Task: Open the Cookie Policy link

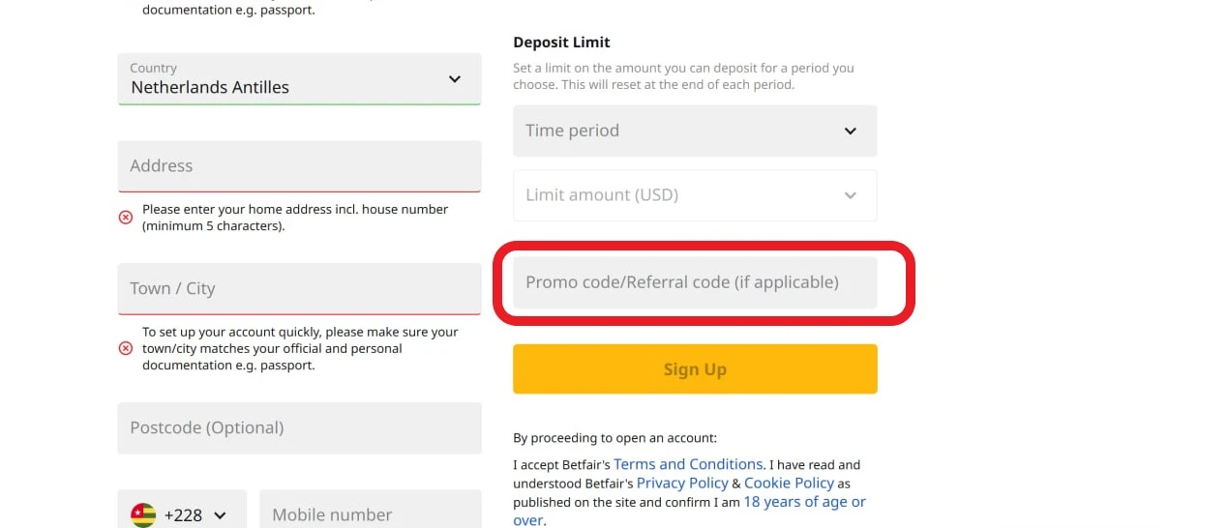Action: point(789,483)
